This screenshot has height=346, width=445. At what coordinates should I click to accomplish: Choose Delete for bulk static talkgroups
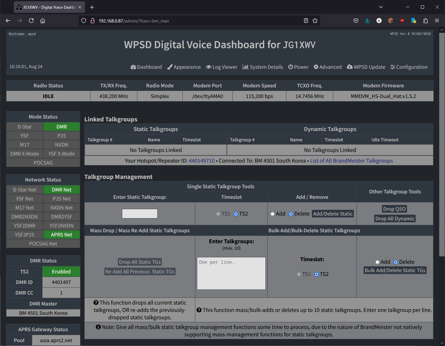tap(396, 262)
